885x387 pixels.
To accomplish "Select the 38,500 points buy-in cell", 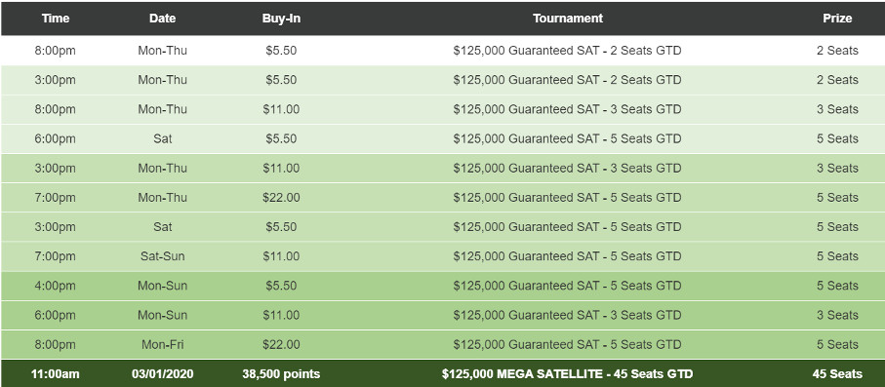I will (x=281, y=373).
